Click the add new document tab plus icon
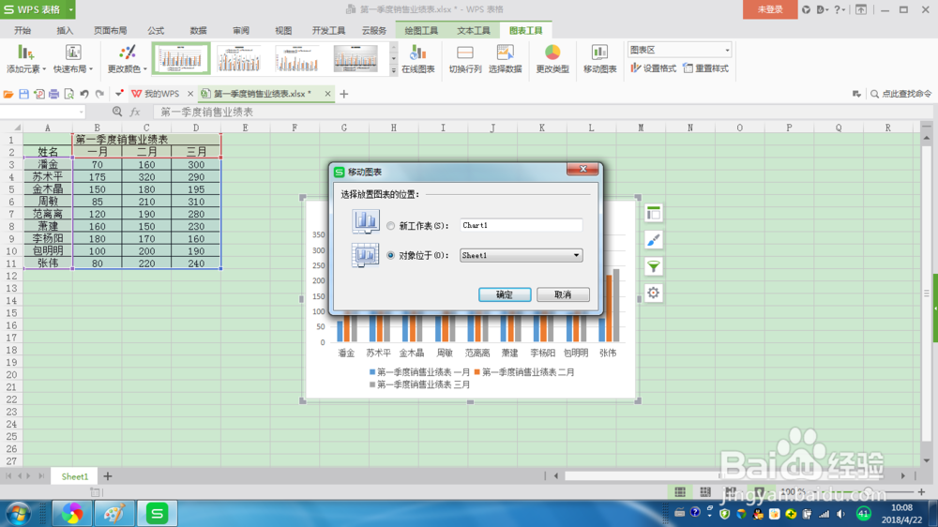The image size is (938, 527). point(344,94)
